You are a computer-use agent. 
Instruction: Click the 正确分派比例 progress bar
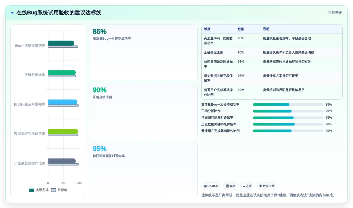point(288,111)
